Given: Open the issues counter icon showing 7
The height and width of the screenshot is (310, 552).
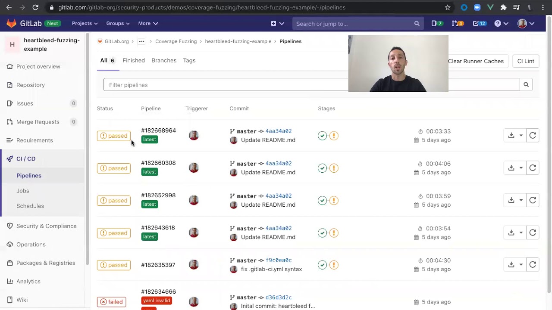Looking at the screenshot, I should point(437,23).
